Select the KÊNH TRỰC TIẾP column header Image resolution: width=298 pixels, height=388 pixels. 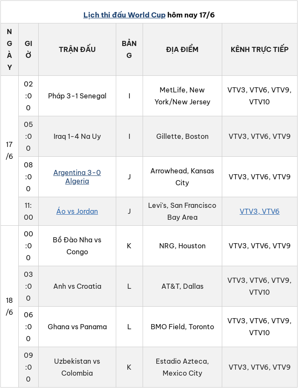259,49
